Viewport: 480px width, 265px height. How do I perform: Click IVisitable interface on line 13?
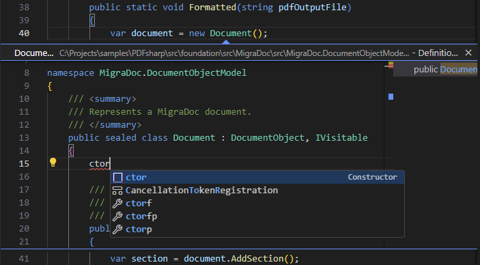click(341, 137)
